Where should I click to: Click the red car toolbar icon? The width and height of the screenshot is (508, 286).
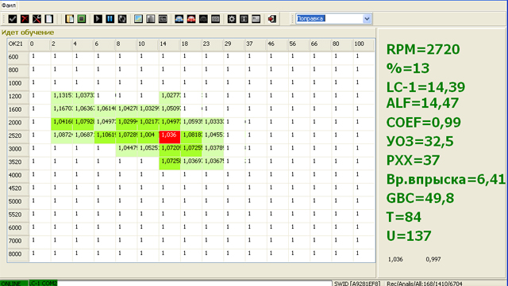(191, 19)
